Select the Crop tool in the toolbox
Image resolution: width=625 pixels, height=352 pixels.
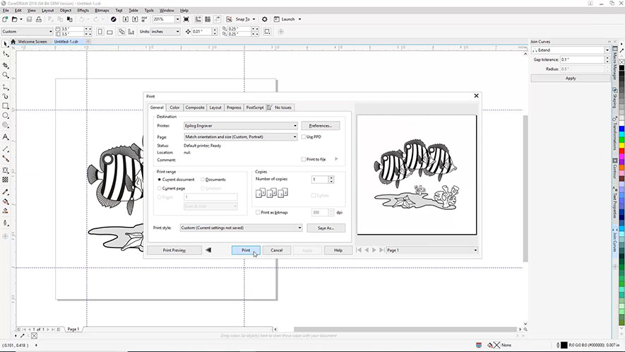(6, 64)
